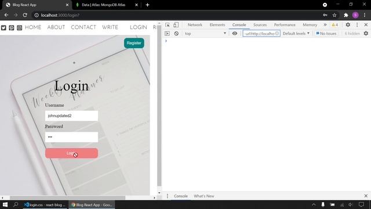The width and height of the screenshot is (371, 209).
Task: Click HOME in blog navbar
Action: tap(33, 27)
